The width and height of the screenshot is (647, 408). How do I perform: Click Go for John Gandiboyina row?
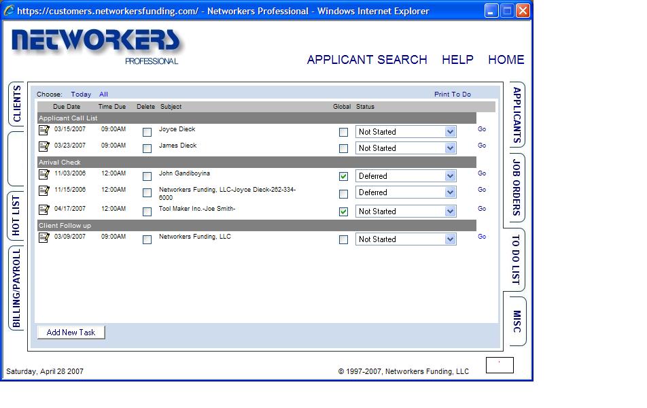[482, 173]
